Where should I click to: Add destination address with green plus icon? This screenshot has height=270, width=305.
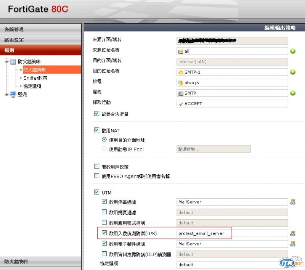coord(293,72)
